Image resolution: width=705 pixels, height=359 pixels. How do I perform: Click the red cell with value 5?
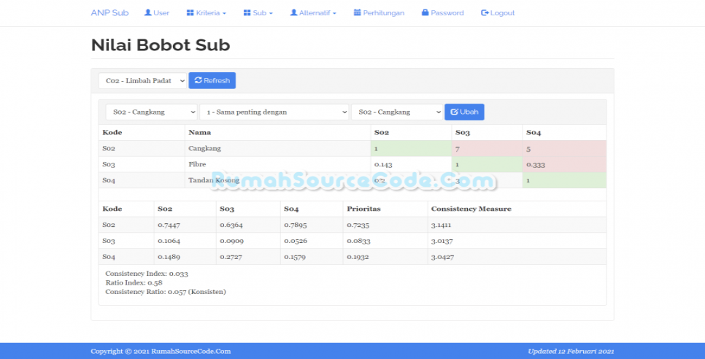[x=565, y=148]
